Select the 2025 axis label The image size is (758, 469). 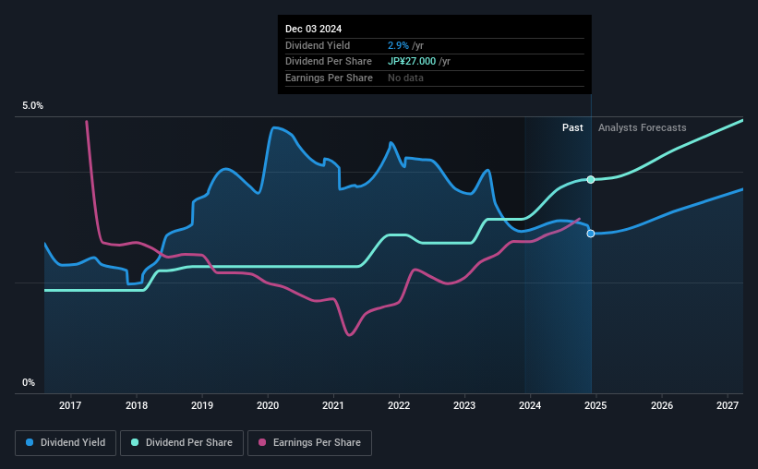coord(596,405)
